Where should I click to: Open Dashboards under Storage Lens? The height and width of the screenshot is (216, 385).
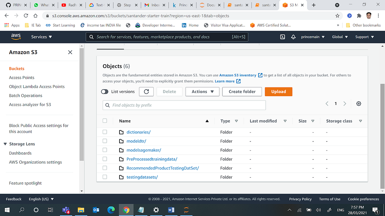20,153
